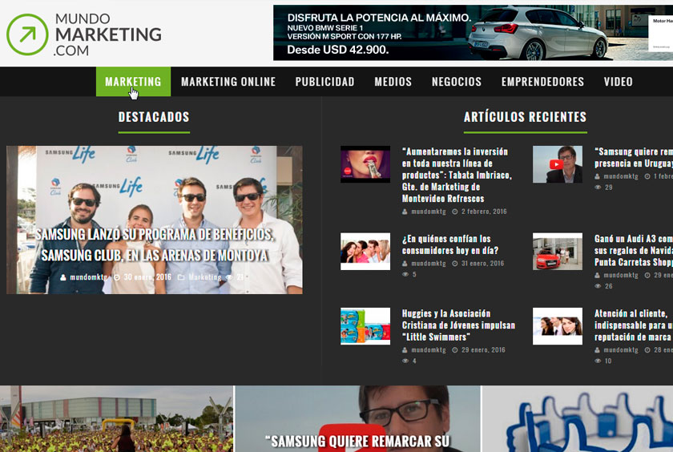Click the eye views icon showing 10
The image size is (673, 452).
pos(598,361)
